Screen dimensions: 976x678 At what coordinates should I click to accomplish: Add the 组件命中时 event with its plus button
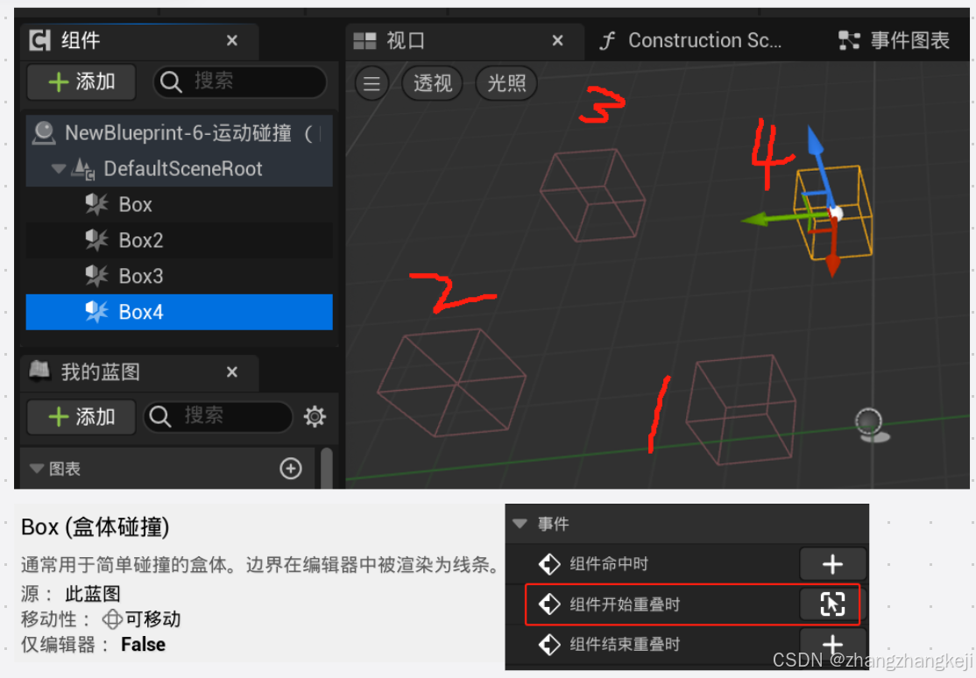pyautogui.click(x=833, y=563)
